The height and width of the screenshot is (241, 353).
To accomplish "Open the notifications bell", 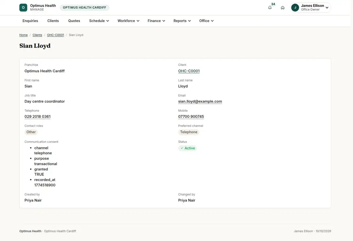I will (x=270, y=8).
